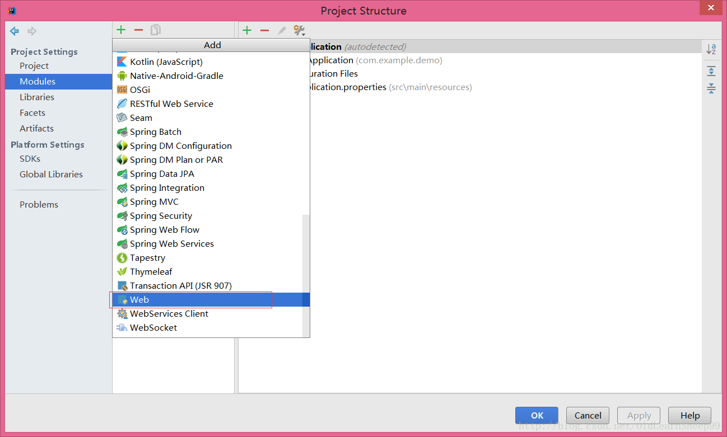Click the expand all icon
727x437 pixels.
point(711,71)
